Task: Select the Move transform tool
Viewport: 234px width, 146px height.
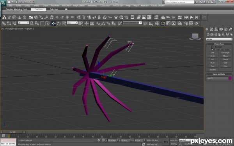Action: tap(53, 23)
